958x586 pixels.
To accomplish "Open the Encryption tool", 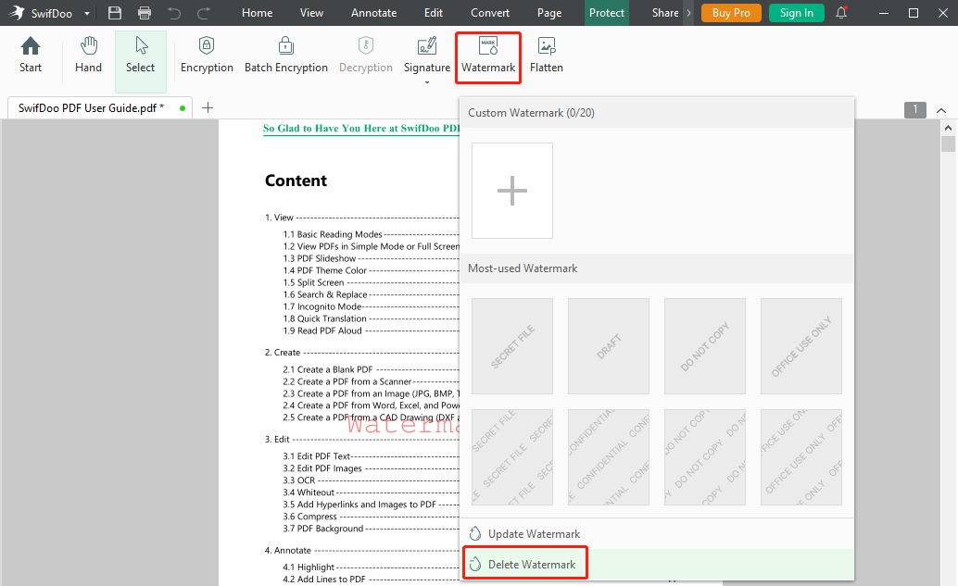I will [x=208, y=55].
